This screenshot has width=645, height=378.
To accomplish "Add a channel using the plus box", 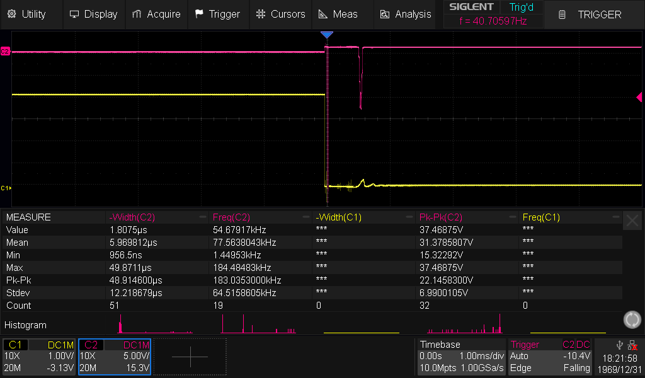I will click(190, 357).
